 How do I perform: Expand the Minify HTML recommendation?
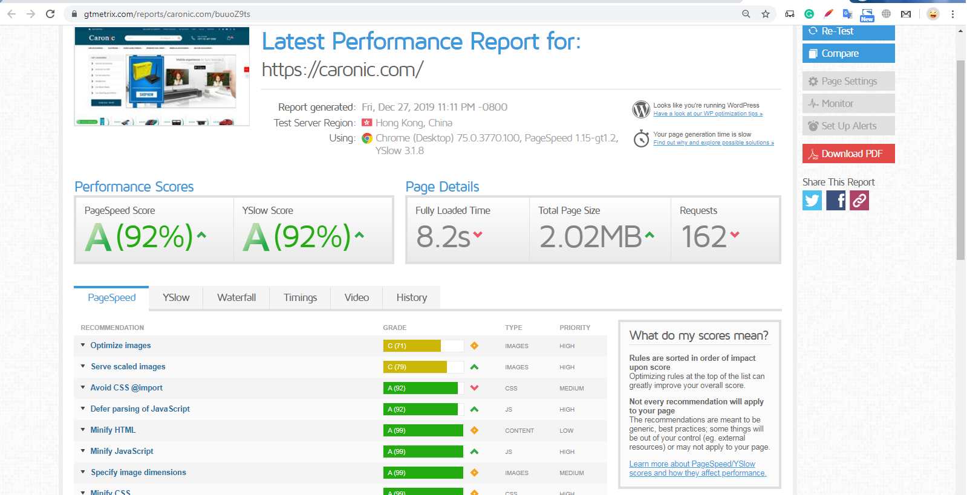tap(83, 430)
